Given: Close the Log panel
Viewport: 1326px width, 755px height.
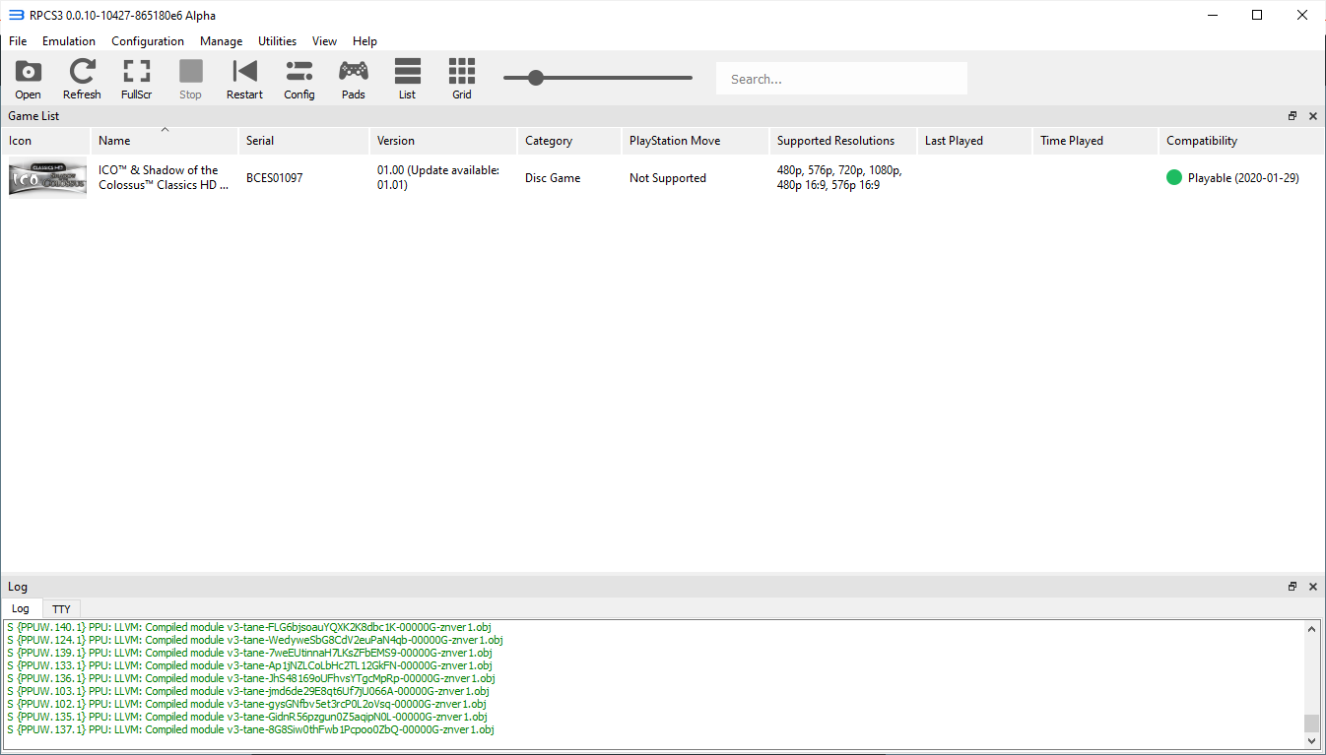Looking at the screenshot, I should pyautogui.click(x=1312, y=587).
